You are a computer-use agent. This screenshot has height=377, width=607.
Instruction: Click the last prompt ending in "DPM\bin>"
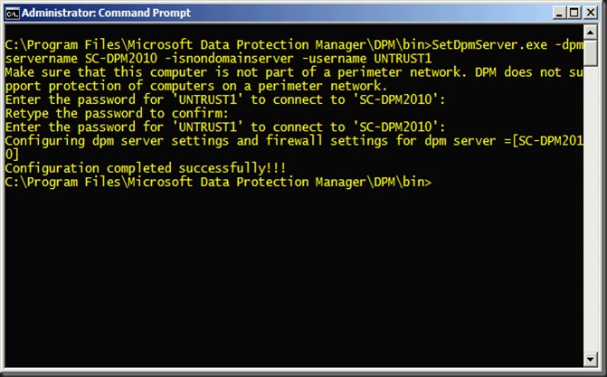218,182
